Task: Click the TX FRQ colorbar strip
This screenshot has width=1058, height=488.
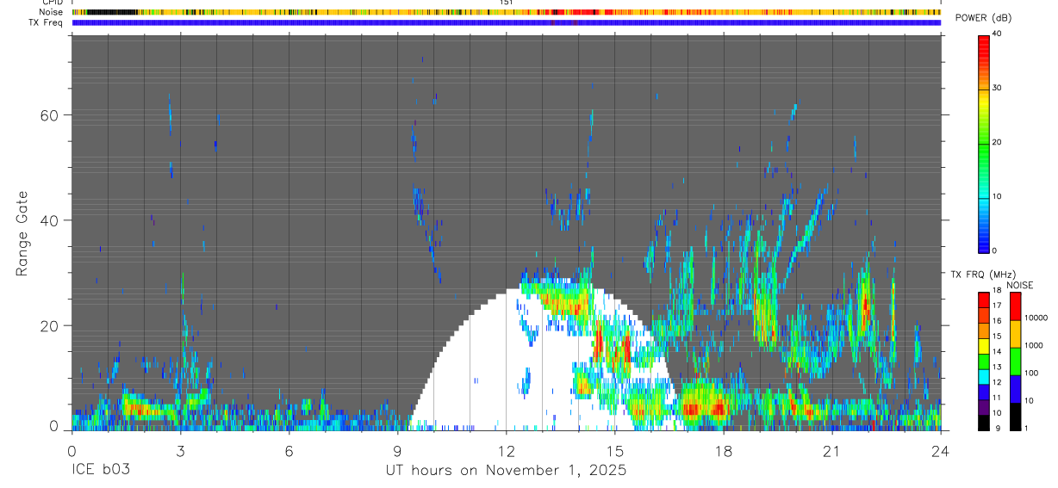Action: click(984, 361)
